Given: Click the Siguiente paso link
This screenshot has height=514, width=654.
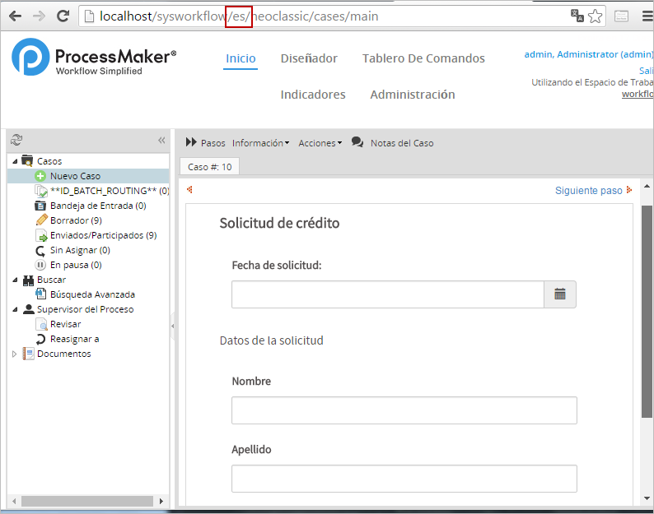Looking at the screenshot, I should [588, 190].
